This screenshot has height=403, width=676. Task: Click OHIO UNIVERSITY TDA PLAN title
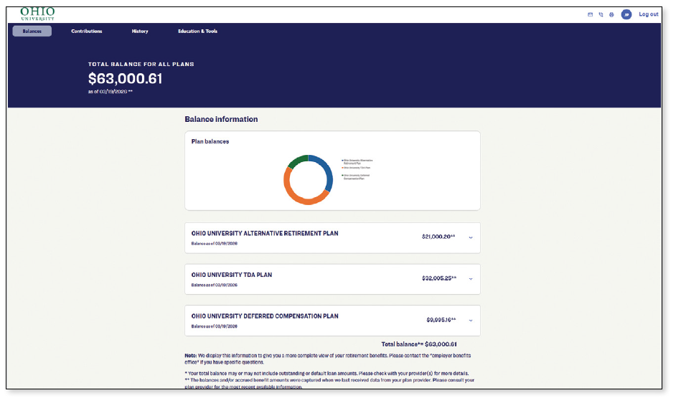coord(232,275)
